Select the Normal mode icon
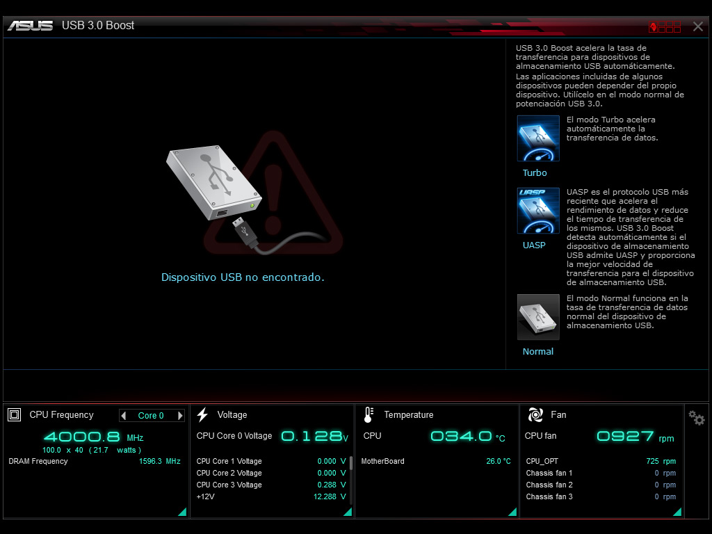 point(538,317)
